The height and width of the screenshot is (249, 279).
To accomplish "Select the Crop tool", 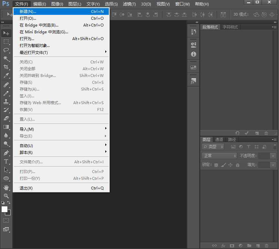I will click(x=6, y=67).
